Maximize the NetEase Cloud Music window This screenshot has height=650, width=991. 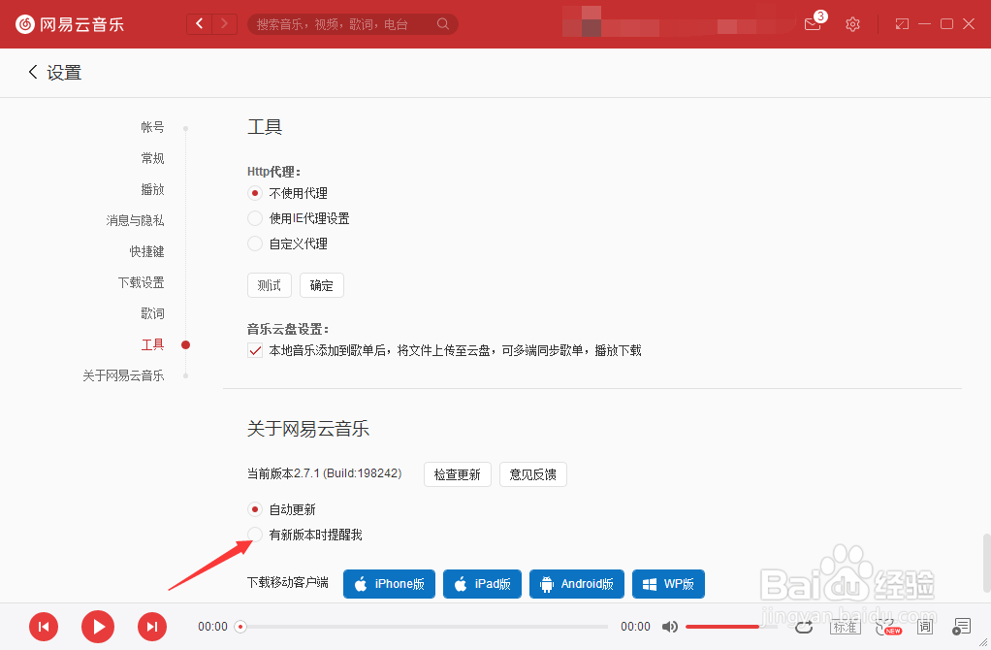tap(946, 24)
